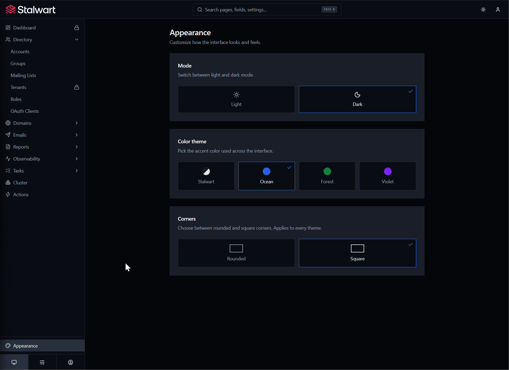Focus the search pages, fields, settings box
Viewport: 509px width, 370px height.
pyautogui.click(x=267, y=10)
